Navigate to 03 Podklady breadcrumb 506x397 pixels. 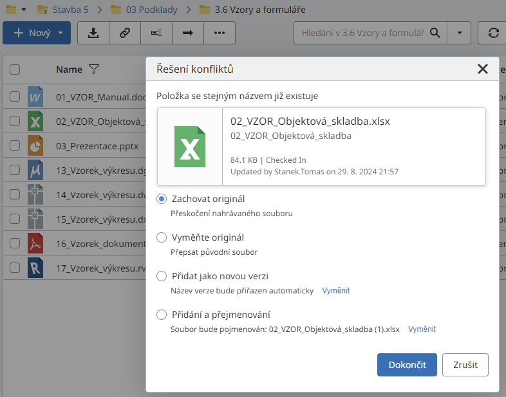point(152,10)
